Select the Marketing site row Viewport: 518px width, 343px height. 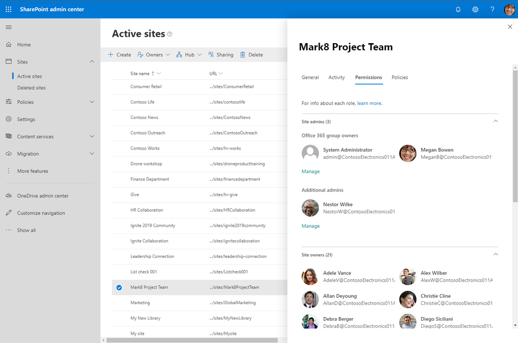(199, 303)
